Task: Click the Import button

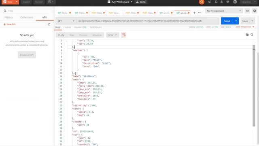Action: click(26, 2)
